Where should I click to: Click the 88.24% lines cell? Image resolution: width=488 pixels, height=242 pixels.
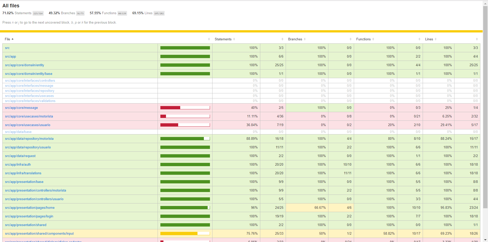click(438, 139)
